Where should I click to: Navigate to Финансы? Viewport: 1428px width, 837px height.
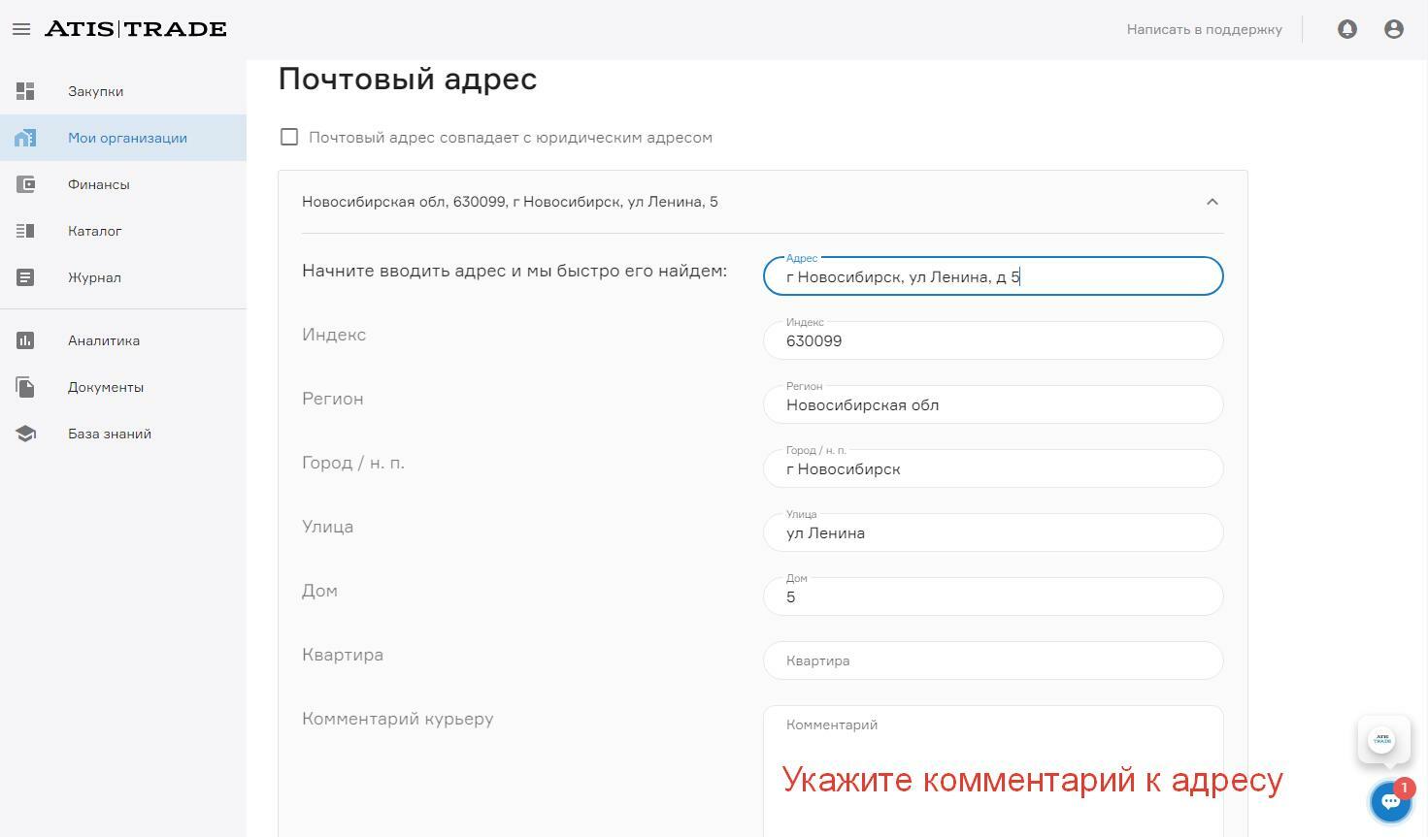click(123, 184)
